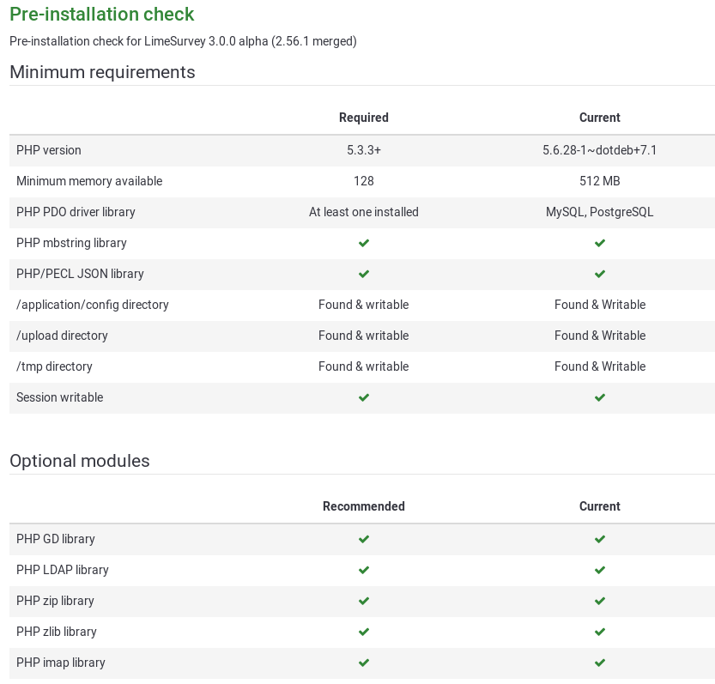Click the Recommended checkmark for PHP GD library
The width and height of the screenshot is (715, 684).
364,540
